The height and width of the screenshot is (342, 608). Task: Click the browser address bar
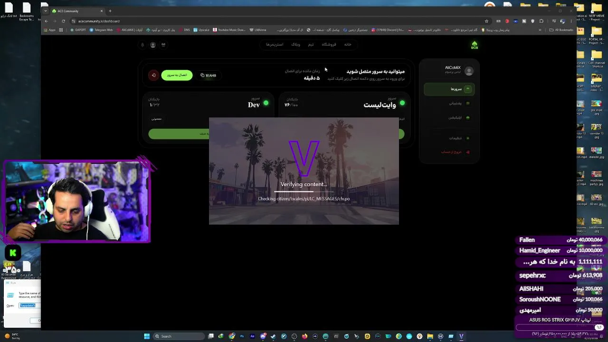coord(279,21)
